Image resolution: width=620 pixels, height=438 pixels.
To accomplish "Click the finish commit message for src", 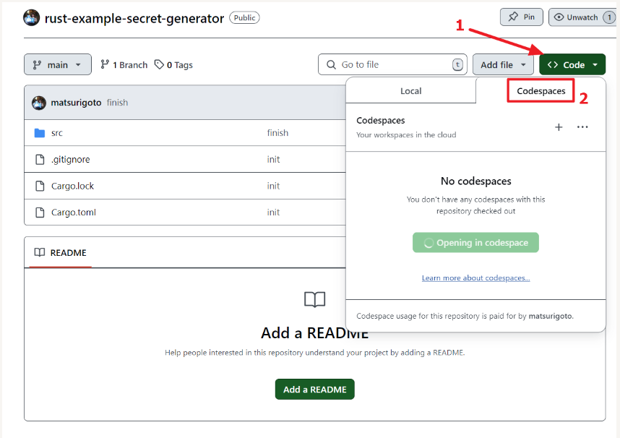I will coord(277,133).
